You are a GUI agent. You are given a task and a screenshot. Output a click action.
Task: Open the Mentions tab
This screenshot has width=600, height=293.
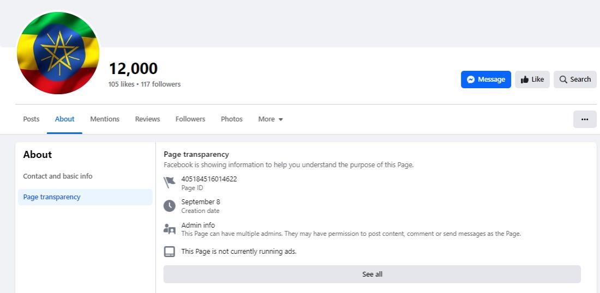click(x=105, y=119)
